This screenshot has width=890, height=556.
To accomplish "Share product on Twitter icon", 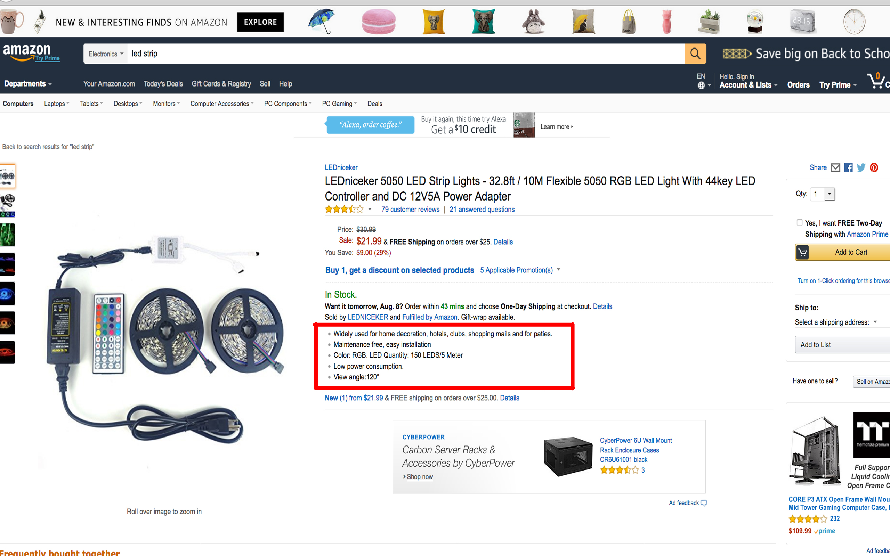I will point(861,168).
